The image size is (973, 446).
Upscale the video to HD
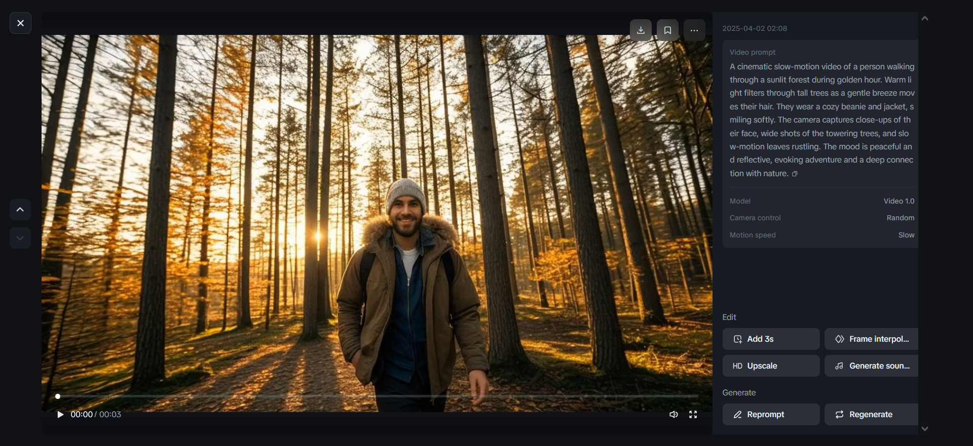[x=771, y=366]
